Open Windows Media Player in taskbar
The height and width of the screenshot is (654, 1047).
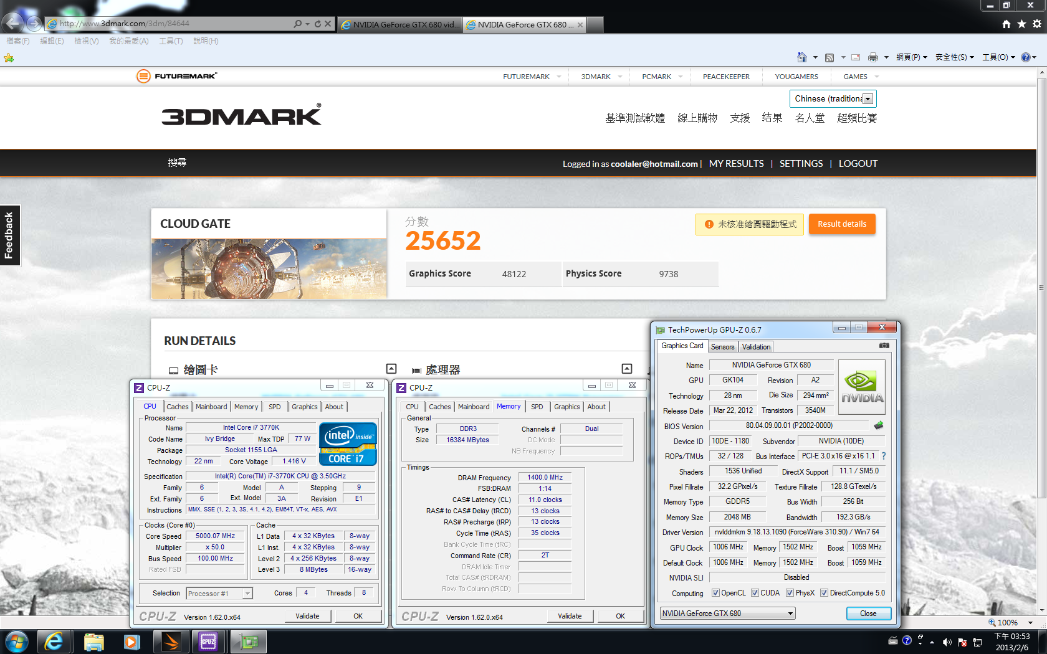pos(131,641)
